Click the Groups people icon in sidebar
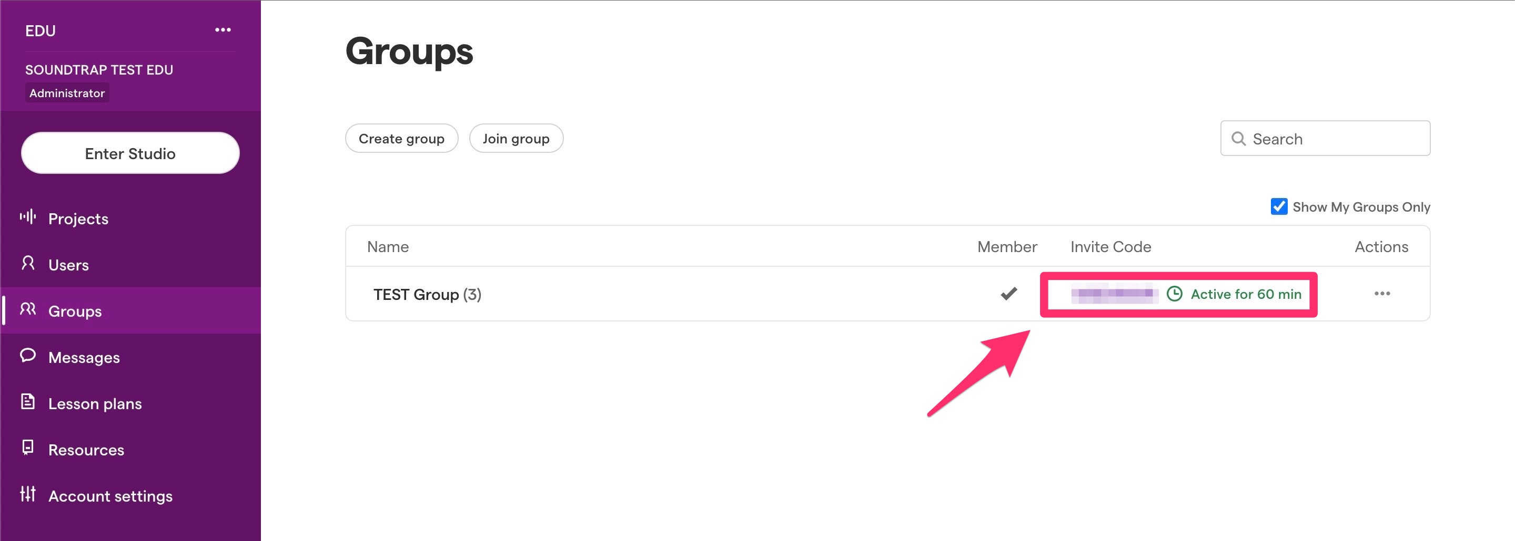1515x541 pixels. (28, 310)
